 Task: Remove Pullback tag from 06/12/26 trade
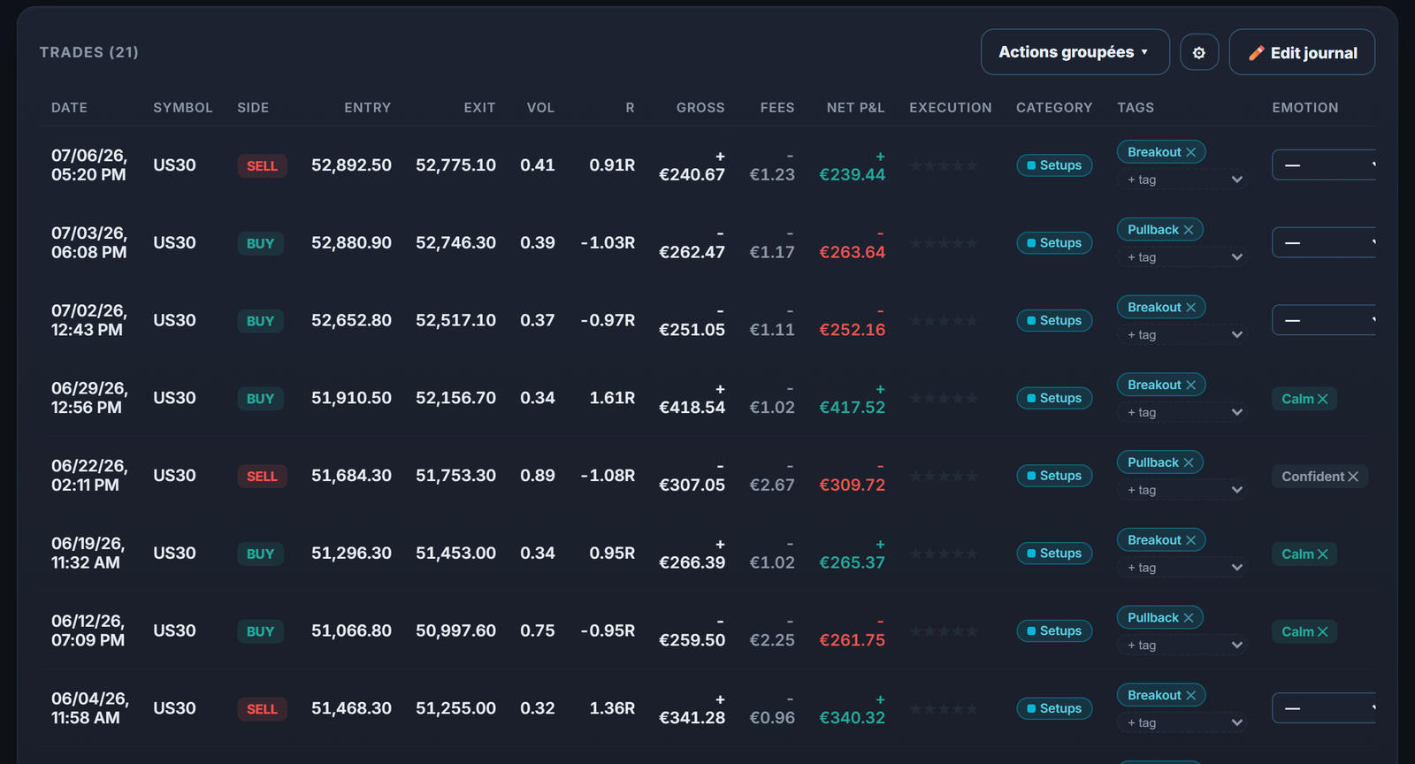pos(1189,618)
